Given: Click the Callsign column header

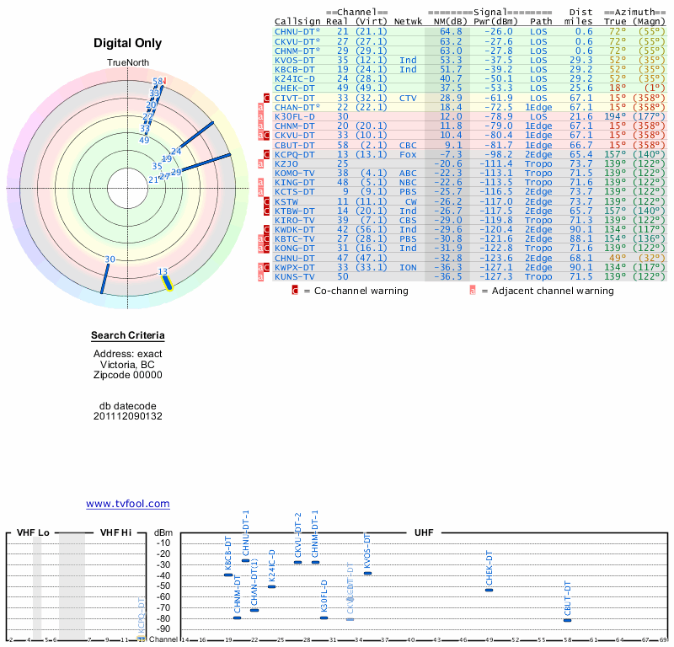Looking at the screenshot, I should point(297,22).
